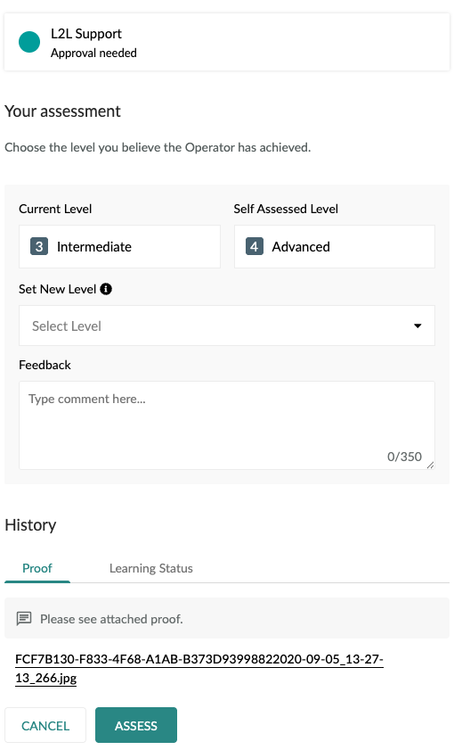Click the Set New Level label
The image size is (454, 750).
pos(57,289)
